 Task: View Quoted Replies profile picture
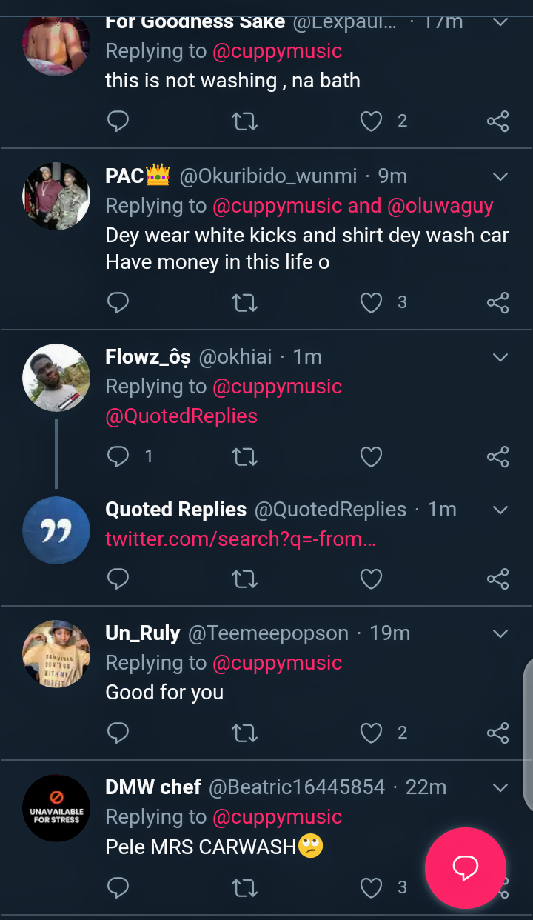pyautogui.click(x=56, y=530)
